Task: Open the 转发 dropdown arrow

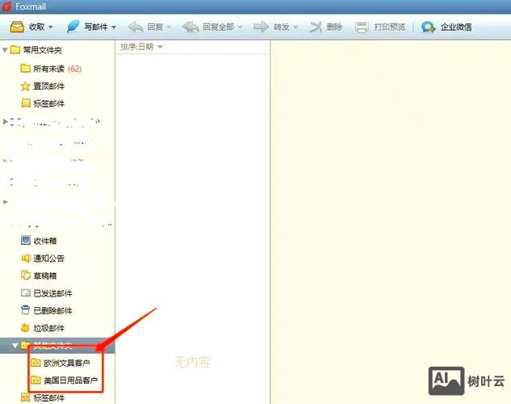Action: coord(295,27)
